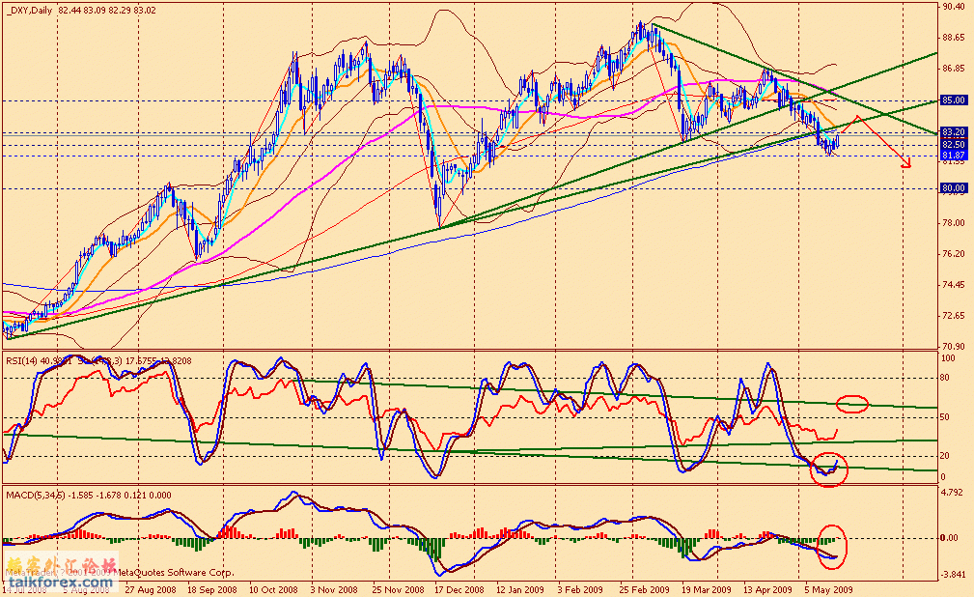Image resolution: width=974 pixels, height=597 pixels.
Task: Click the 5 May 2009 date label
Action: [828, 589]
